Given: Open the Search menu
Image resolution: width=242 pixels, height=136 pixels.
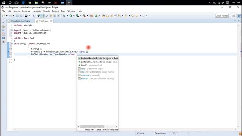Looking at the screenshot, I should pyautogui.click(x=47, y=11).
